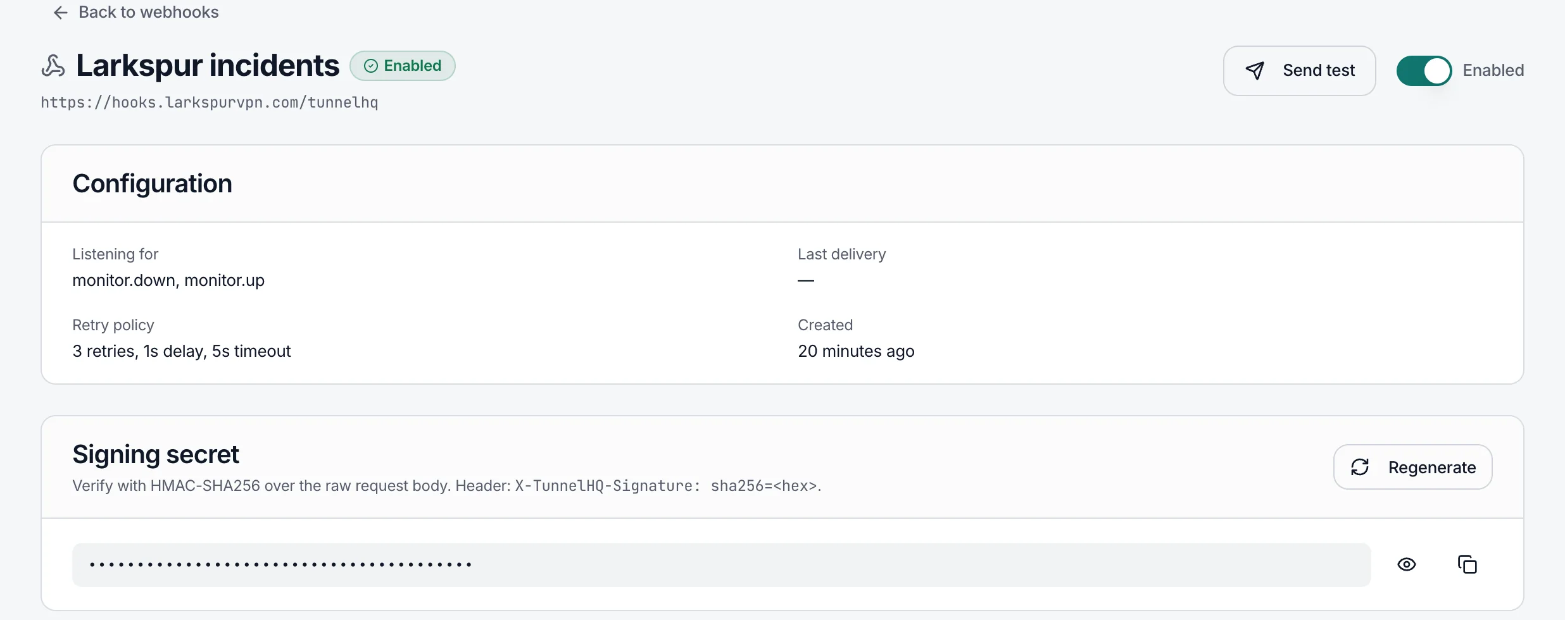Viewport: 1565px width, 620px height.
Task: Click the green Enabled status badge
Action: [403, 66]
